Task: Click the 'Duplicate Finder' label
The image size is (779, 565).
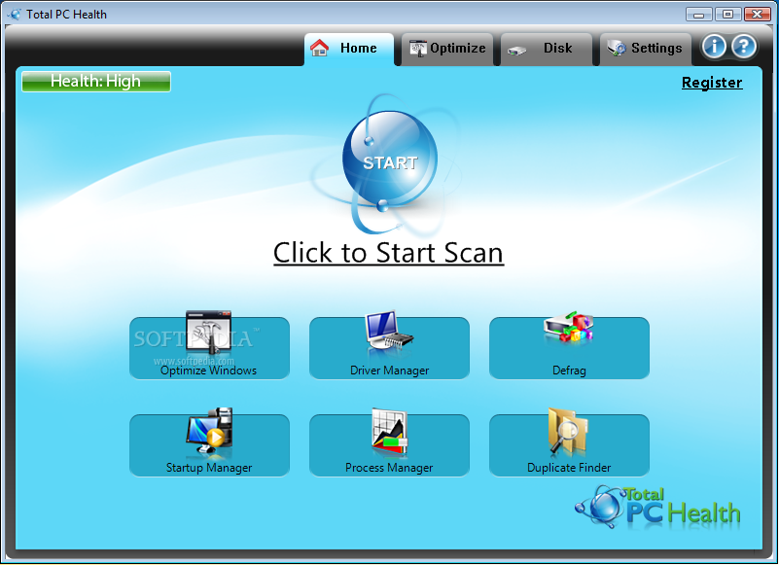Action: 569,468
